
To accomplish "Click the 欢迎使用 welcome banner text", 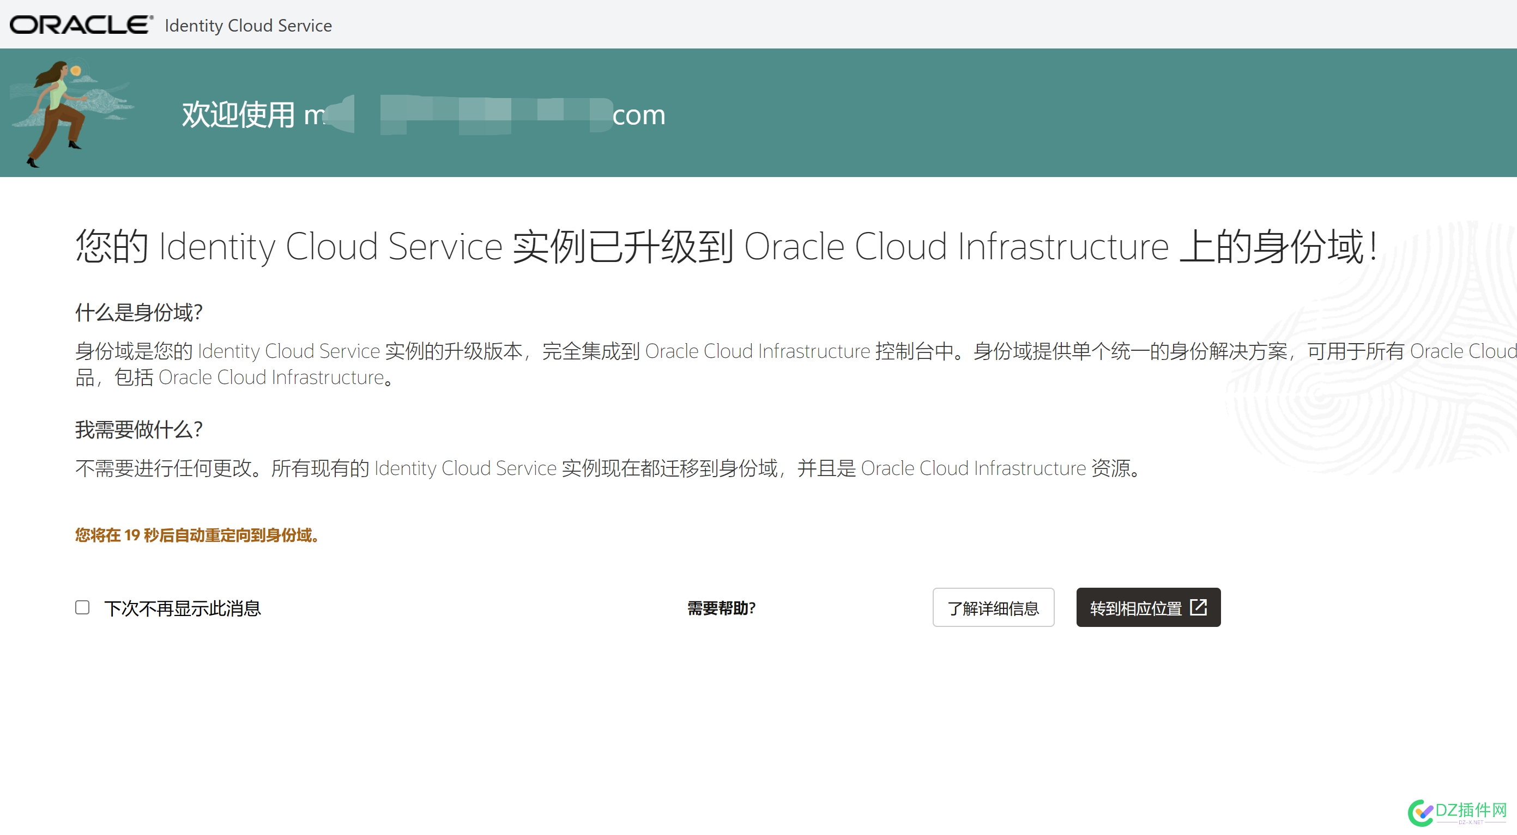I will (238, 114).
